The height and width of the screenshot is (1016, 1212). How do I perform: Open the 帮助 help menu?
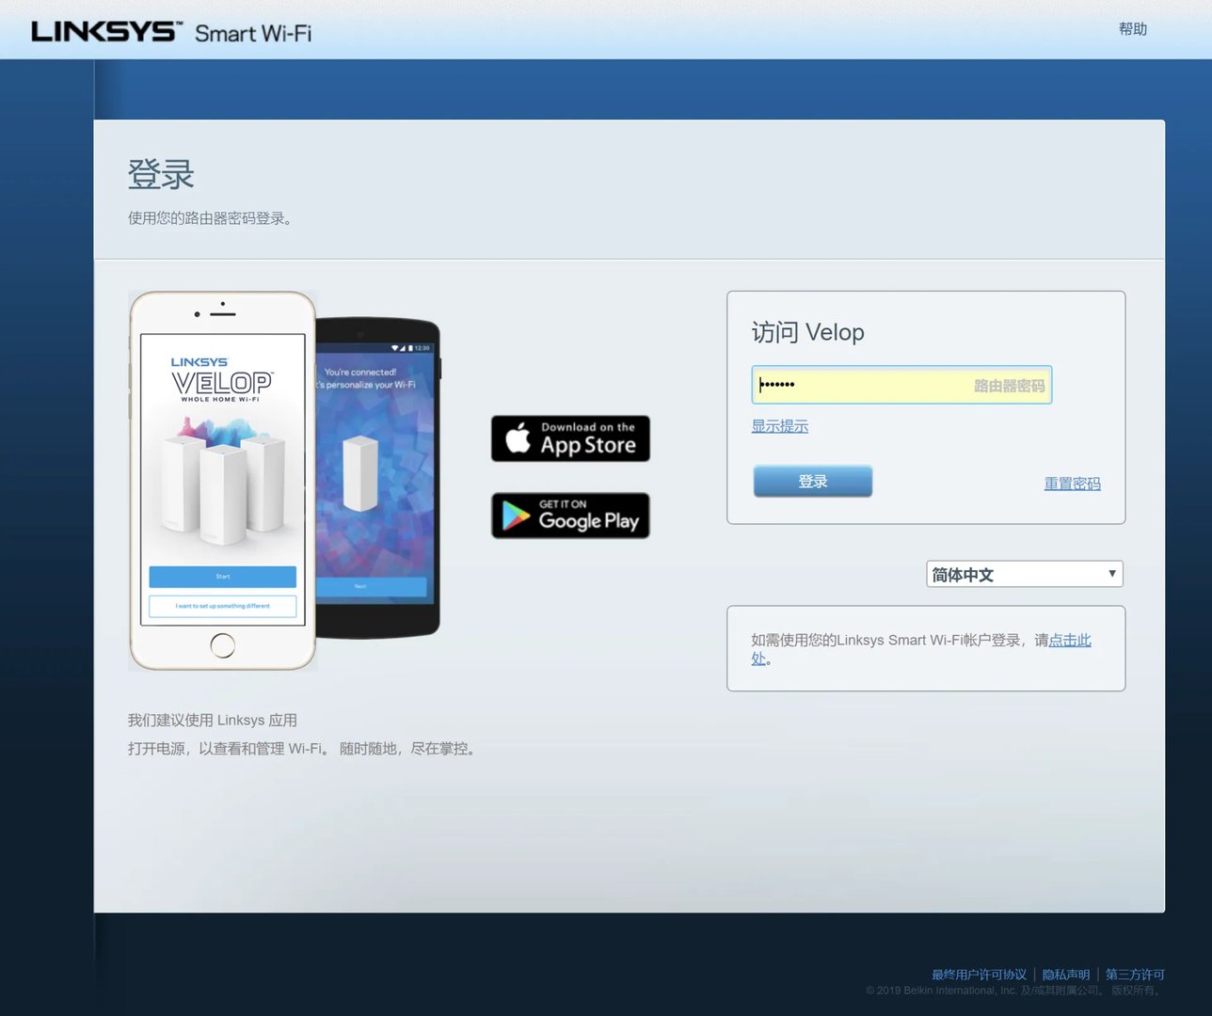pyautogui.click(x=1133, y=29)
